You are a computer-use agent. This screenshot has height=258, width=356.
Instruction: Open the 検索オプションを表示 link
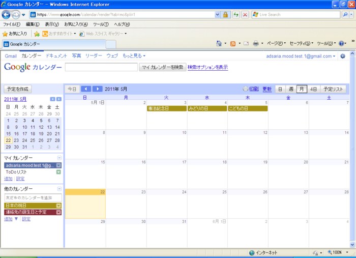coord(207,67)
